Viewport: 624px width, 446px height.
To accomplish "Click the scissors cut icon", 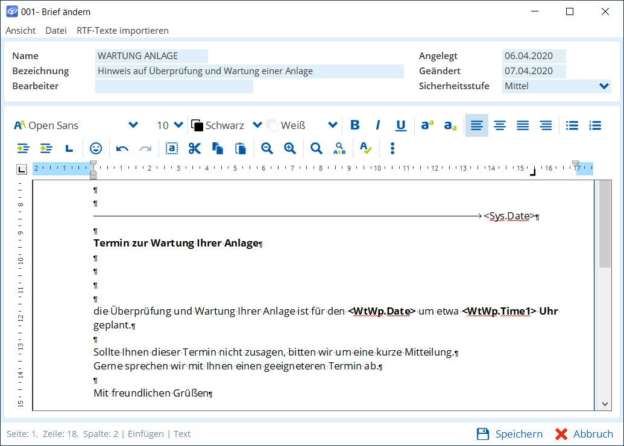I will pyautogui.click(x=194, y=148).
